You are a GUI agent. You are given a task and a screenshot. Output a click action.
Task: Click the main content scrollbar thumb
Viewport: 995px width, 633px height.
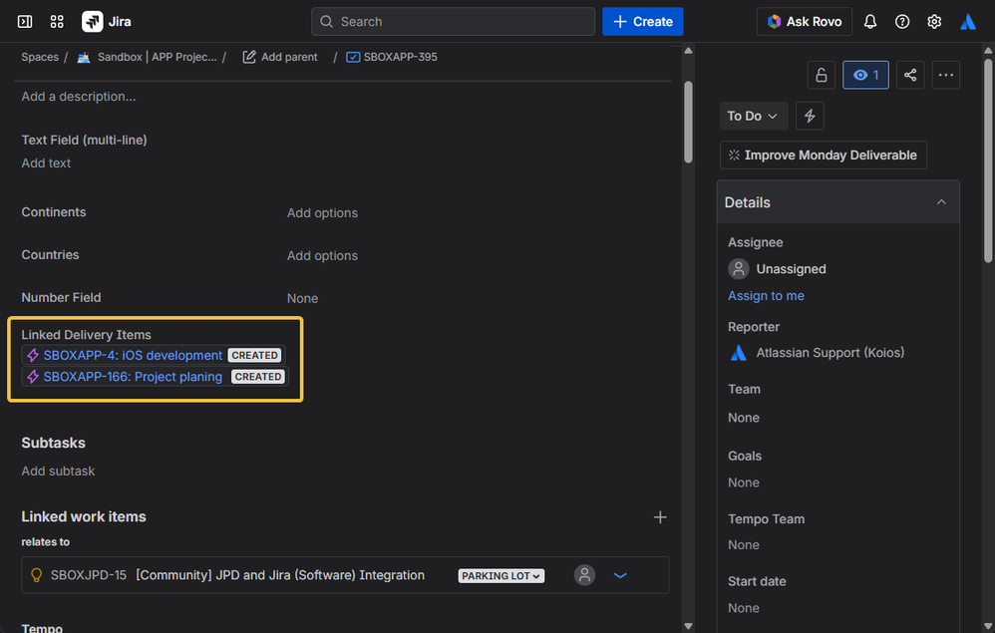pyautogui.click(x=688, y=122)
